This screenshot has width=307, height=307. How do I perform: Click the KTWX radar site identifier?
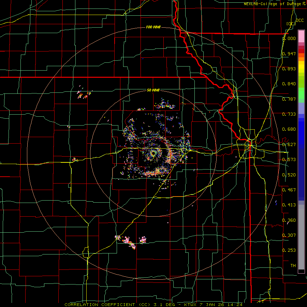coord(190,305)
